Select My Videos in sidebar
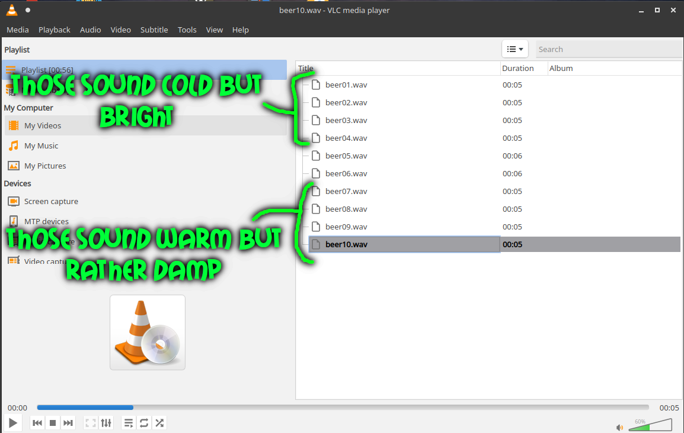Screen dimensions: 684x433 [x=145, y=125]
